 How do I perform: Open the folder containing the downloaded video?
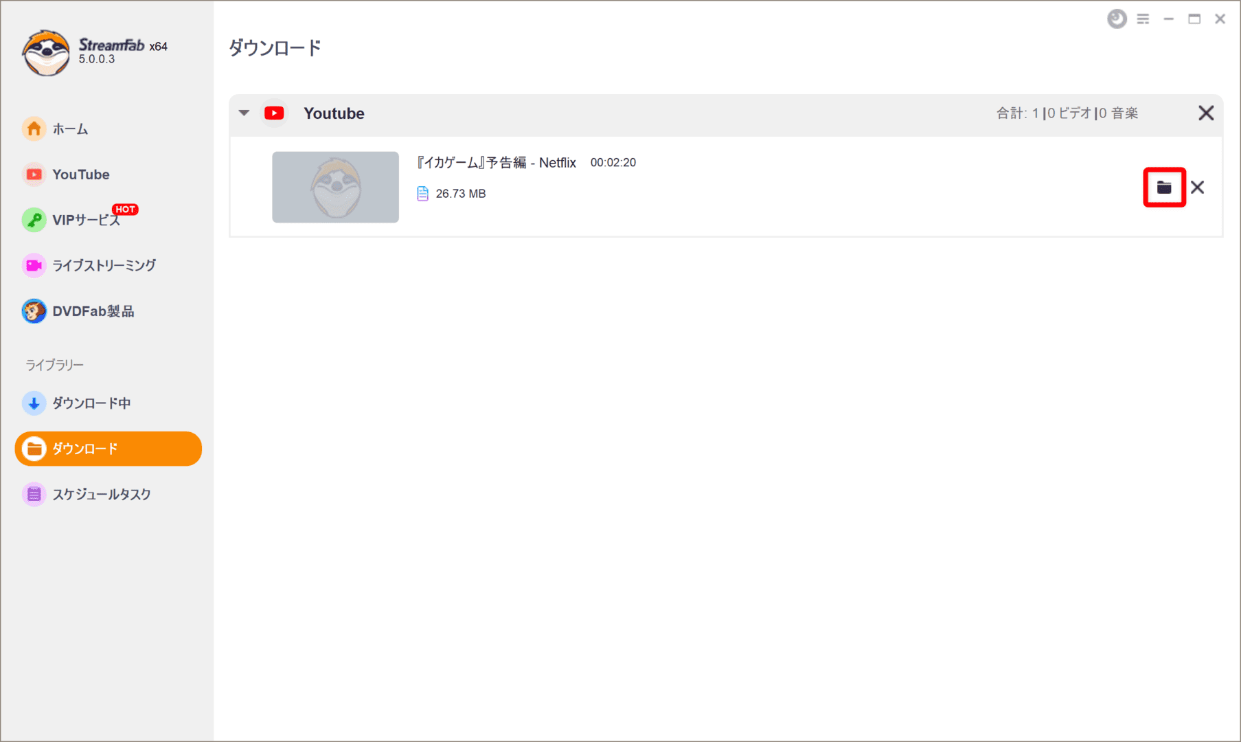tap(1163, 187)
